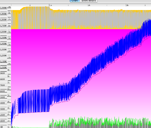151x128 pixels.
Task: Select the 1,600M memory axis label
Action: 3,32
